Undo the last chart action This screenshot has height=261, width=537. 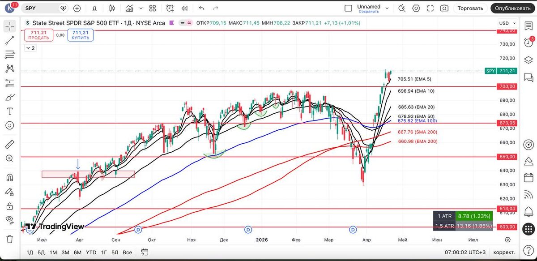201,8
